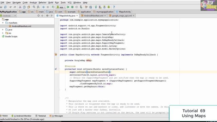Close the AndroidManifest.xml tab
Image resolution: width=217 pixels, height=122 pixels.
(105, 16)
